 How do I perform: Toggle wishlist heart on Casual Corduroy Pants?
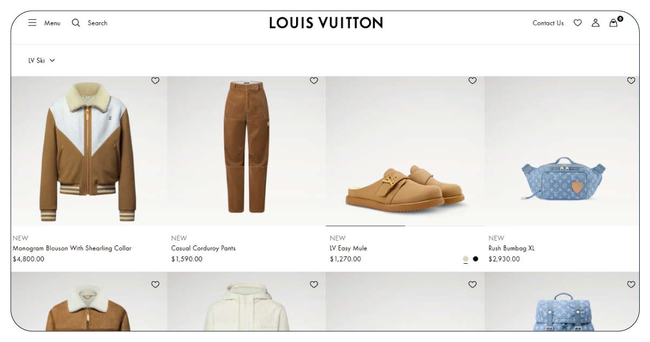pos(314,80)
